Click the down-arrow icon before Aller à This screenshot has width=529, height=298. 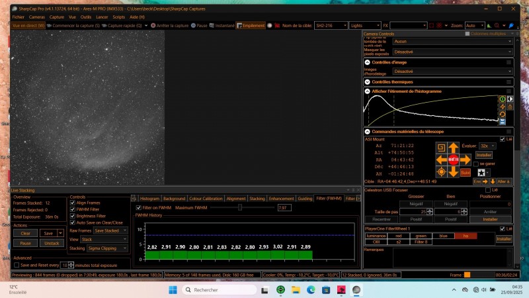coord(493,181)
